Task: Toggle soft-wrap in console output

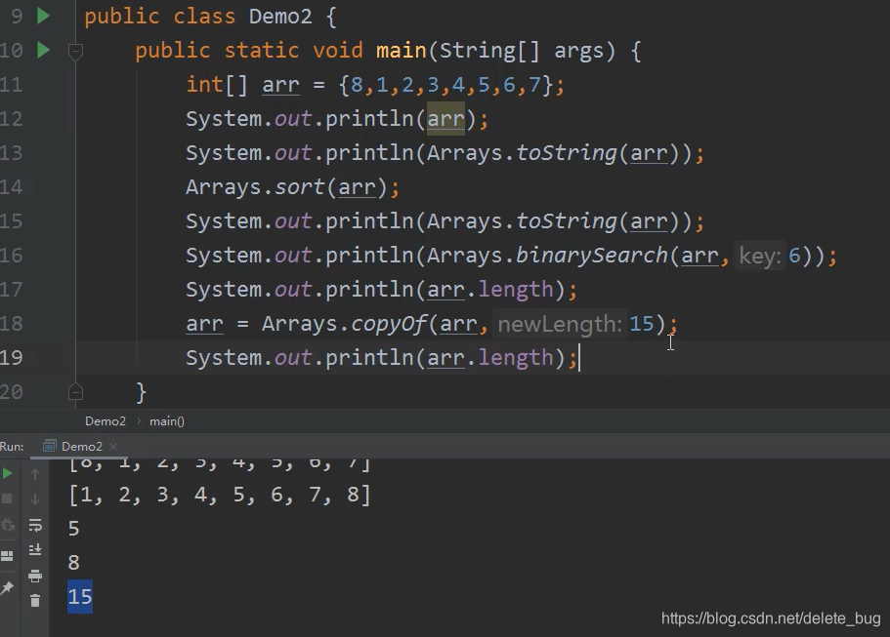Action: [35, 526]
